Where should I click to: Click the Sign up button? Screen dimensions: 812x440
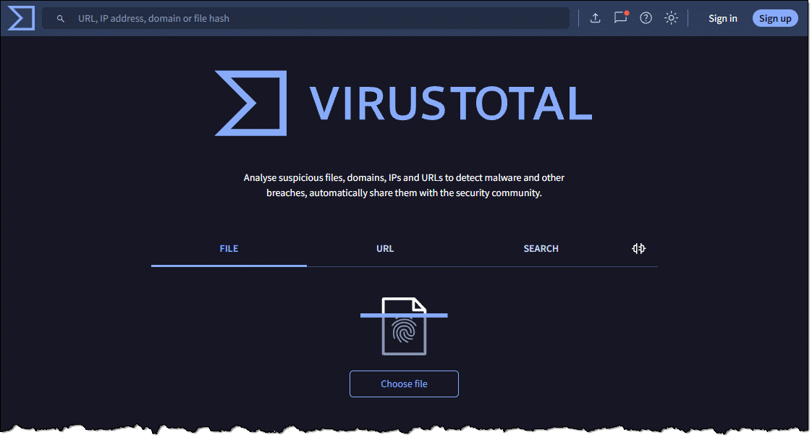(x=774, y=18)
